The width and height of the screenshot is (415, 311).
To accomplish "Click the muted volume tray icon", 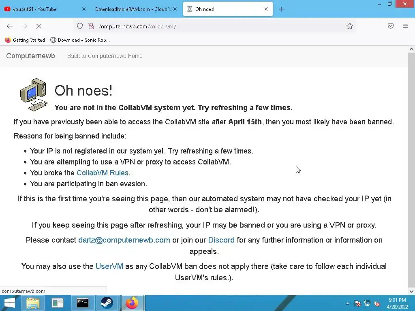I will click(377, 303).
